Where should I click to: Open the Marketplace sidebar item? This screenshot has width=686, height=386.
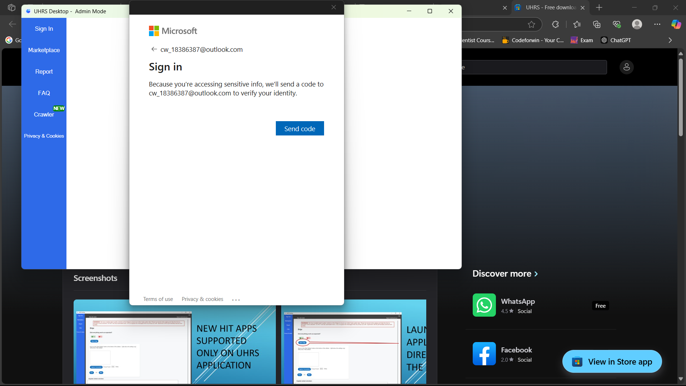click(44, 50)
